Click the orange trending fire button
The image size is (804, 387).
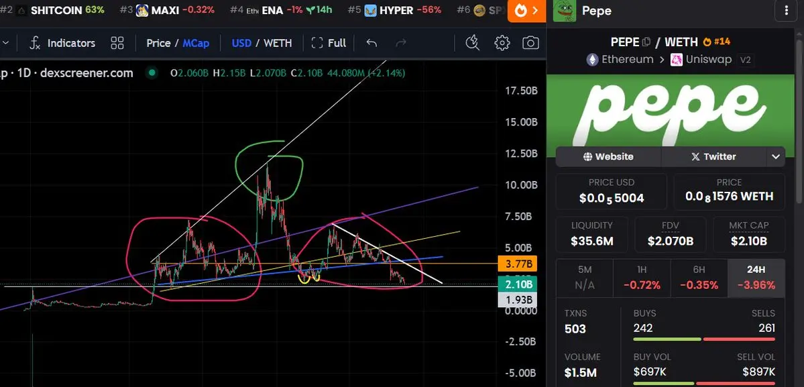526,11
